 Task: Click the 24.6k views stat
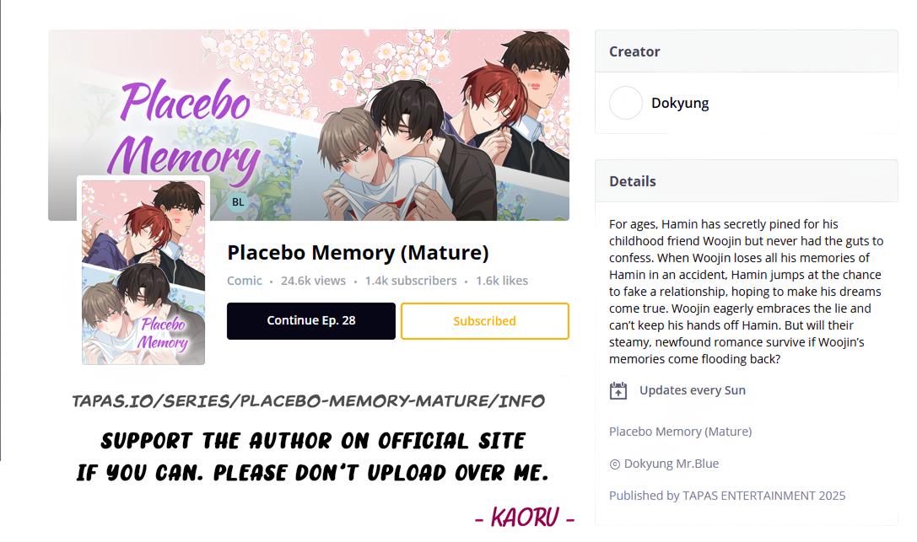(313, 281)
